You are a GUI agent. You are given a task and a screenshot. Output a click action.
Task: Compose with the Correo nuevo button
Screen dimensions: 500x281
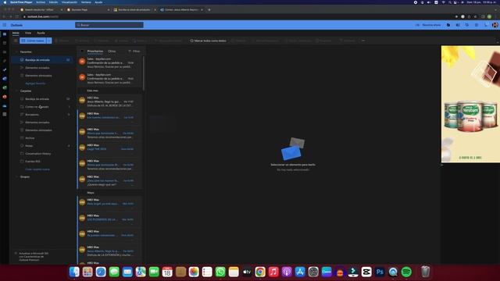(33, 41)
